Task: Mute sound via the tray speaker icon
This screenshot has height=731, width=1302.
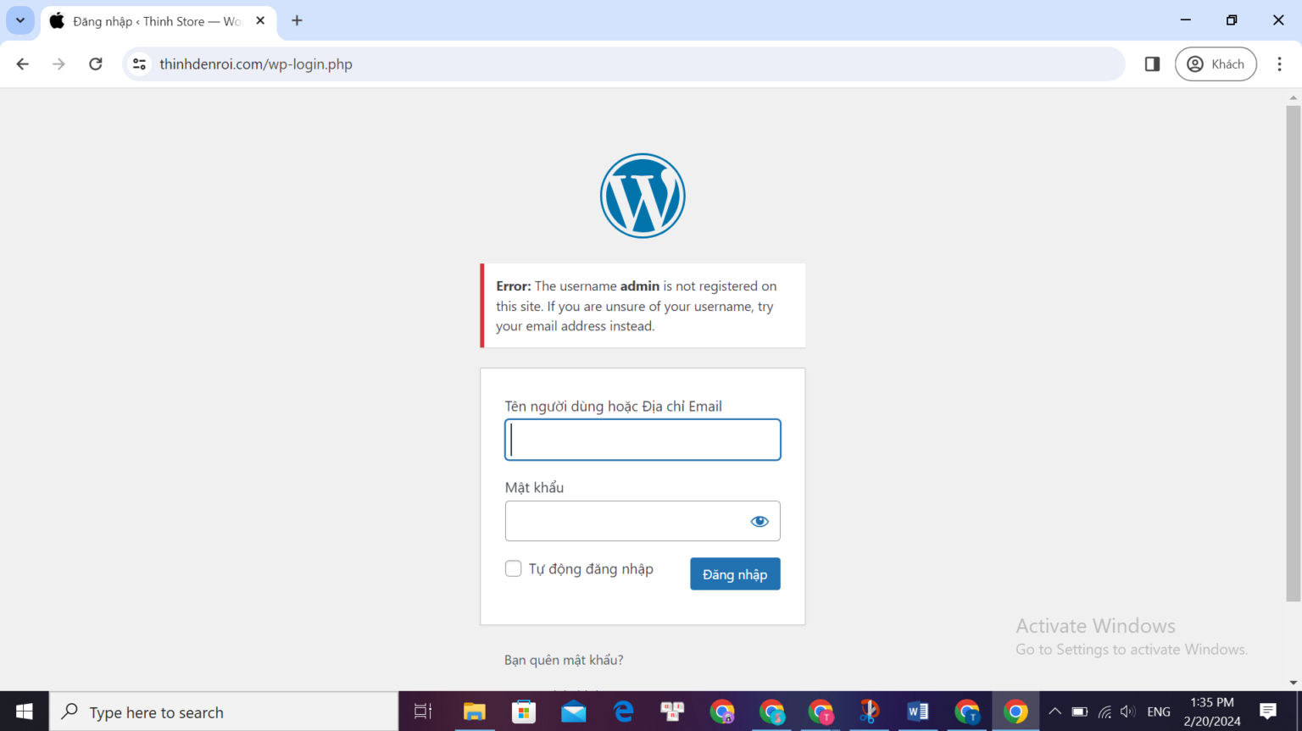Action: click(1127, 712)
